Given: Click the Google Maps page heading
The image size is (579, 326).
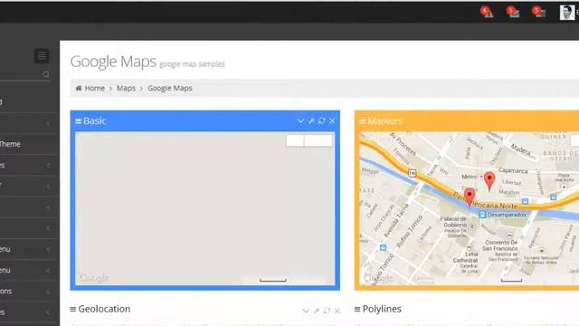Looking at the screenshot, I should (x=113, y=62).
